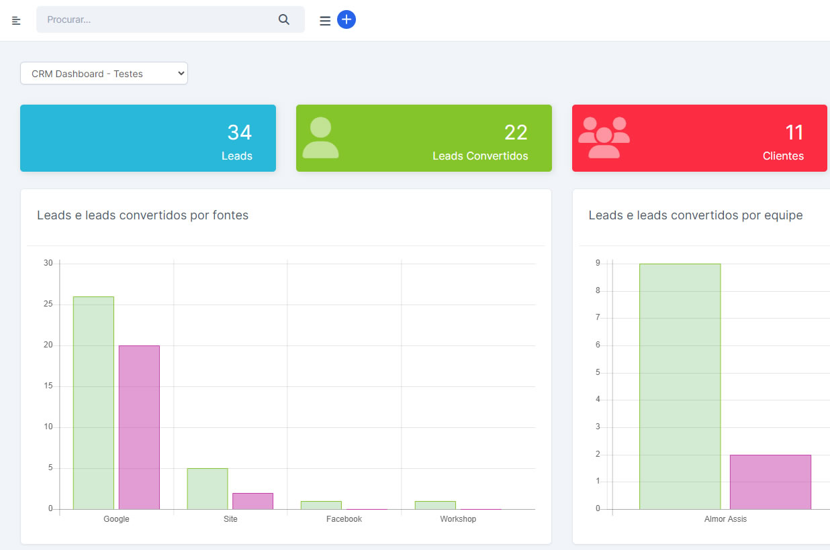
Task: Click the person icon in Leads Convertidos card
Action: (320, 138)
